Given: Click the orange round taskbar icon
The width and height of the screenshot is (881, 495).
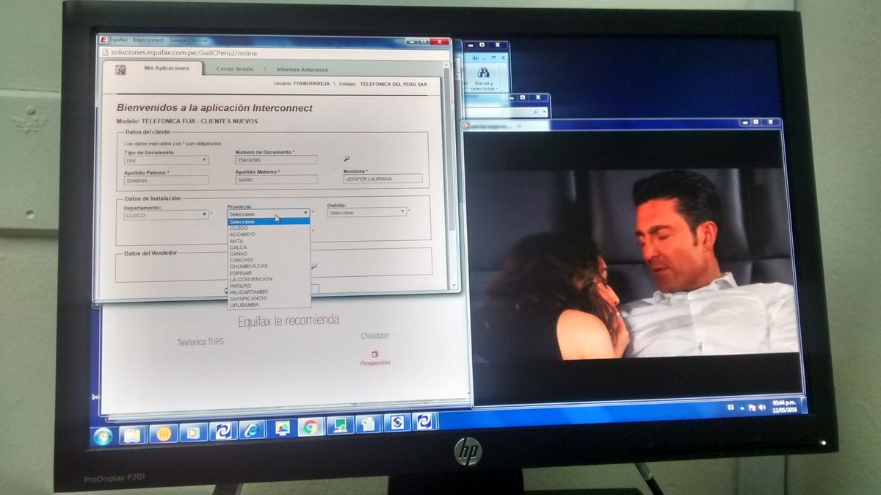Looking at the screenshot, I should pos(163,434).
